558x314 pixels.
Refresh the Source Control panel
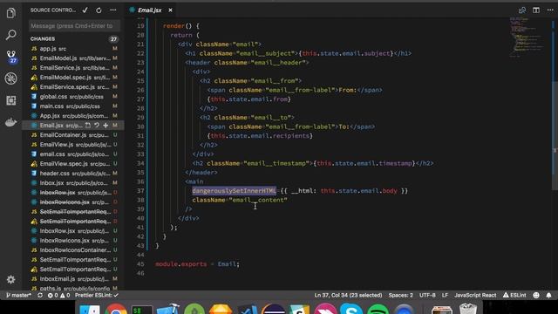99,10
